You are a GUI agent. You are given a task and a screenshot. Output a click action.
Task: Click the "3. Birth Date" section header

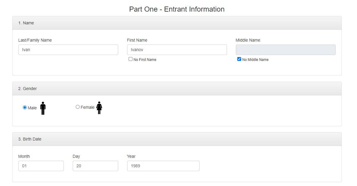[30, 139]
